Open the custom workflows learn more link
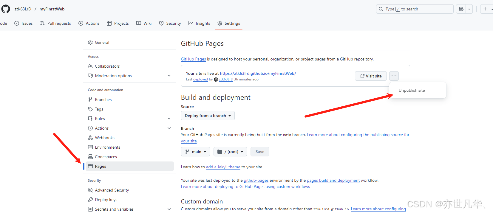This screenshot has height=213, width=493. point(245,186)
